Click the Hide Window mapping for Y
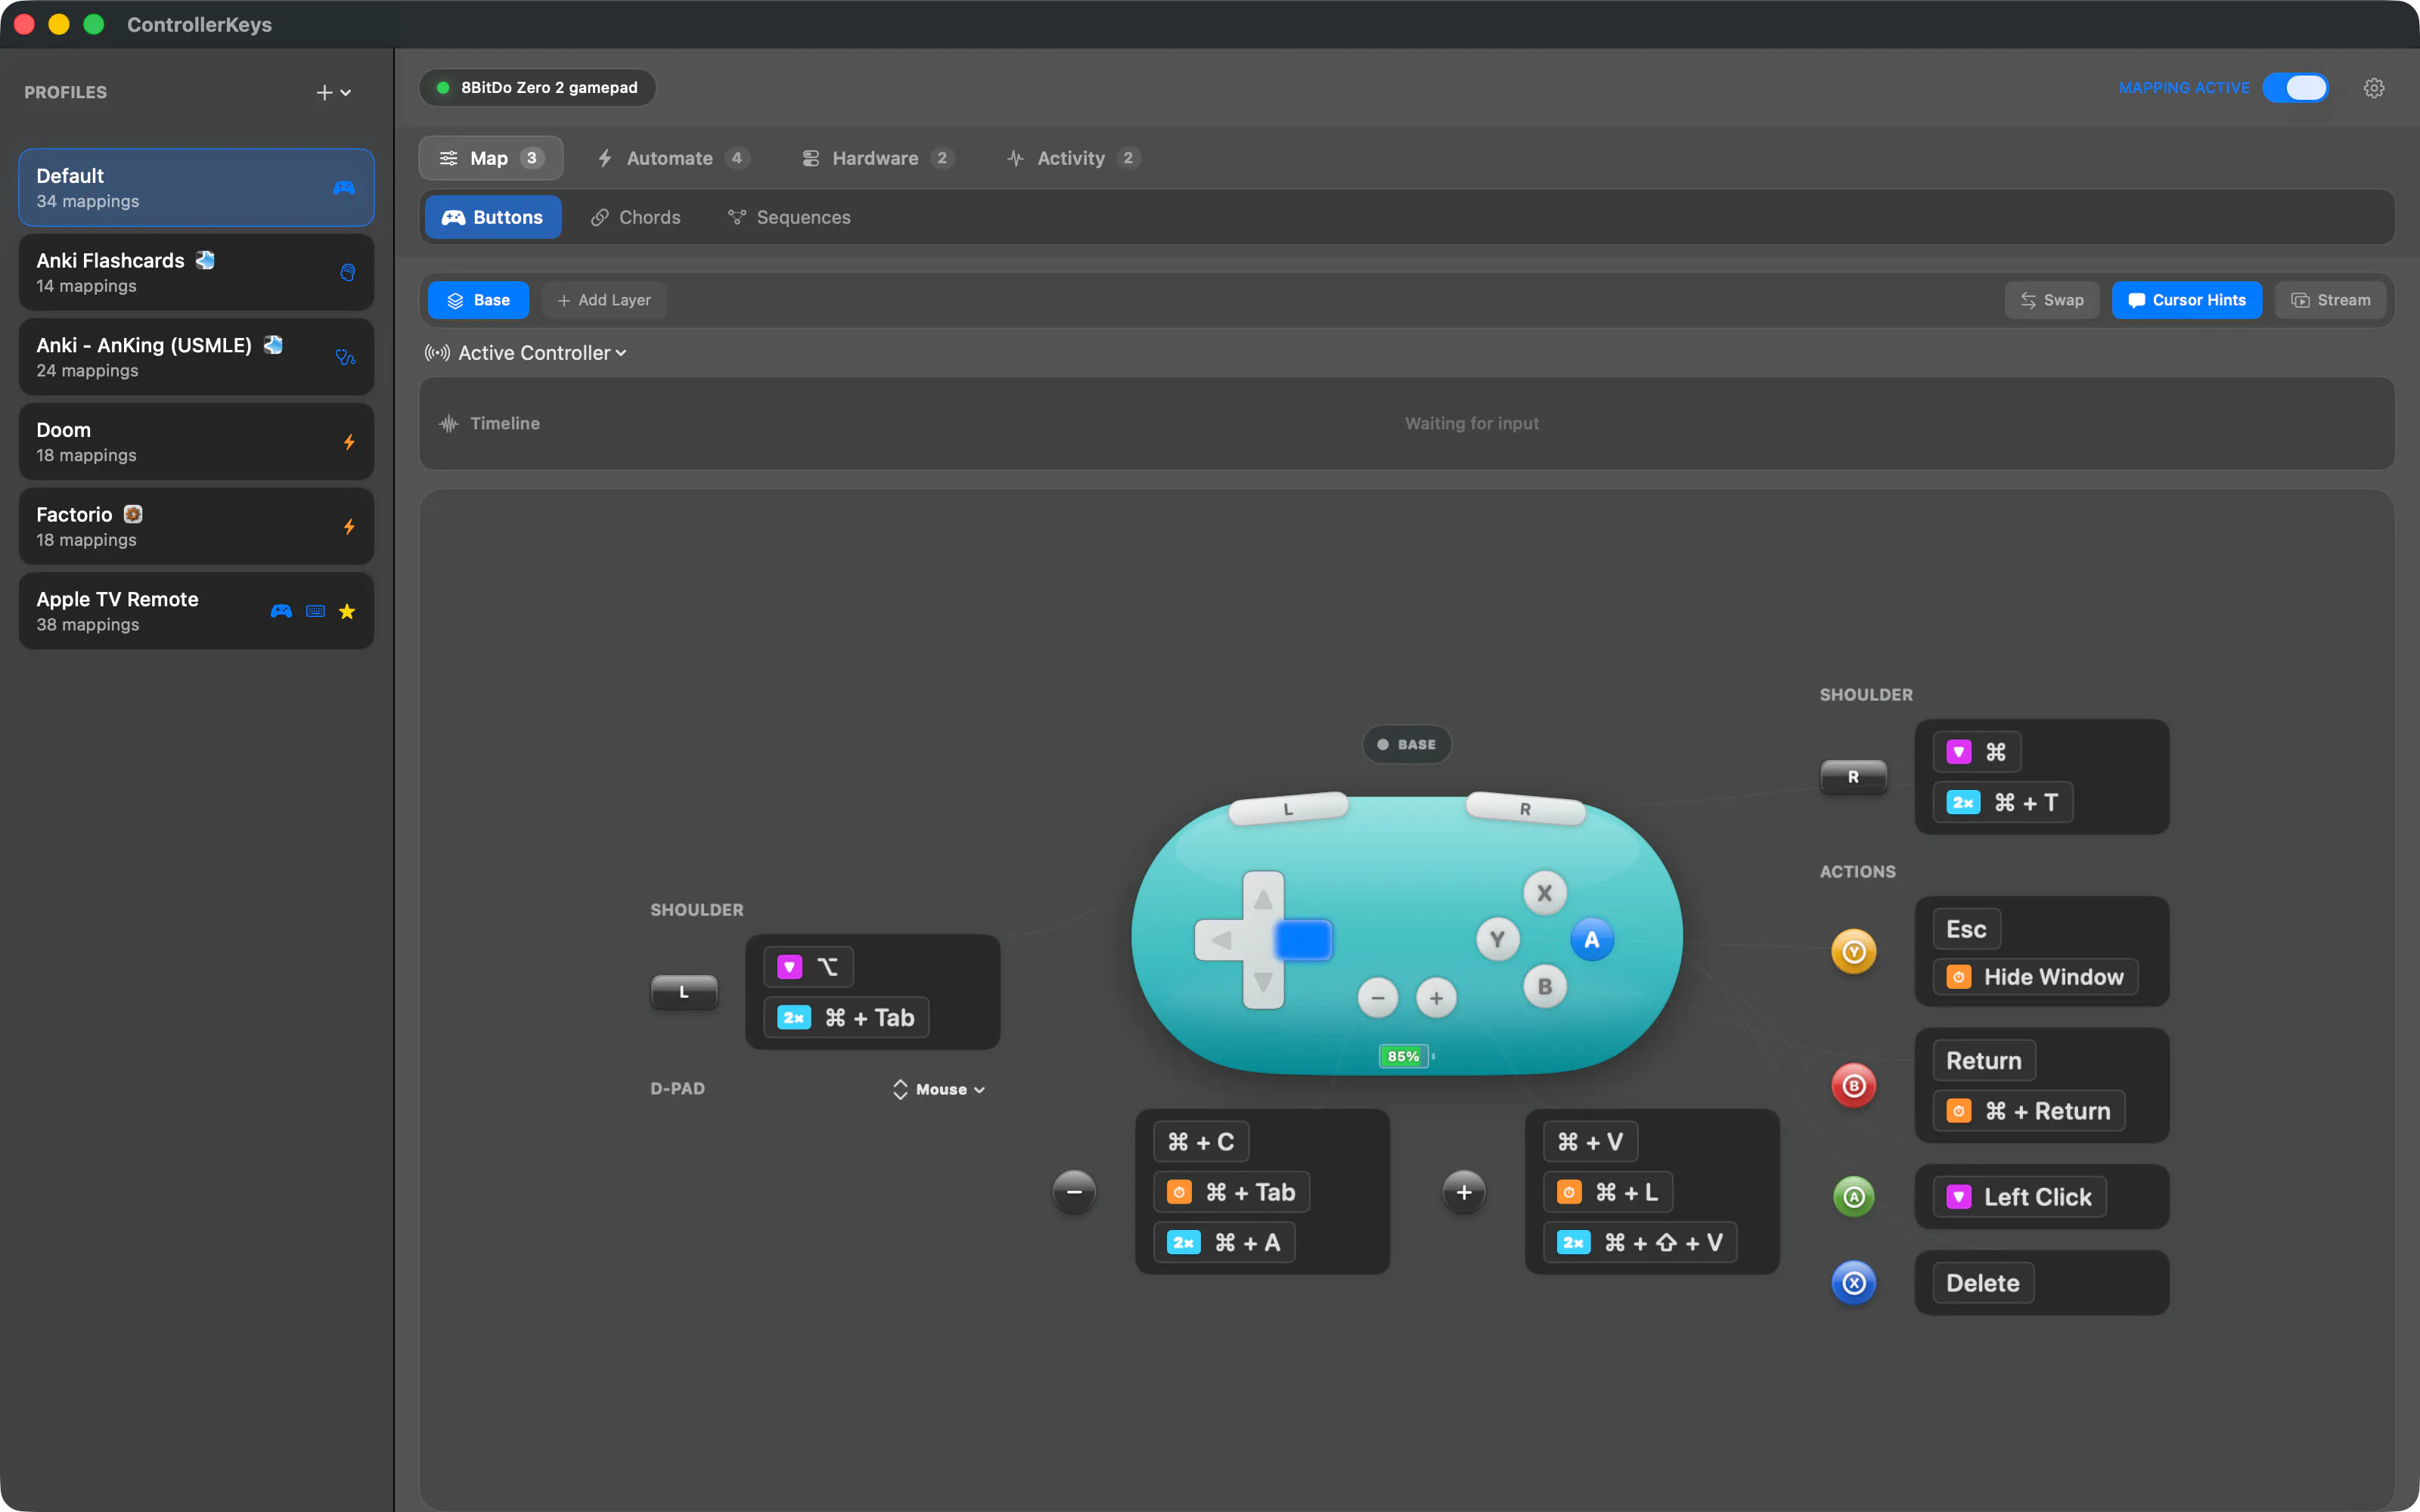 tap(2036, 977)
